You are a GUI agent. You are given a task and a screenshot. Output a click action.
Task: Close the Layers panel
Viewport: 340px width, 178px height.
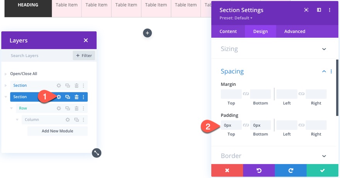[86, 40]
